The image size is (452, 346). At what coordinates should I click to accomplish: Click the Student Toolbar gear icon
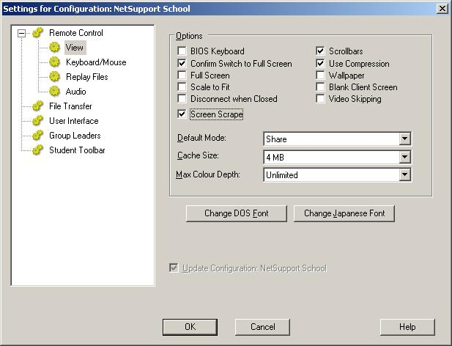click(x=38, y=150)
